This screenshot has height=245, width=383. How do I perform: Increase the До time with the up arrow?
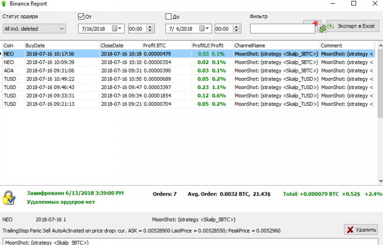point(236,27)
